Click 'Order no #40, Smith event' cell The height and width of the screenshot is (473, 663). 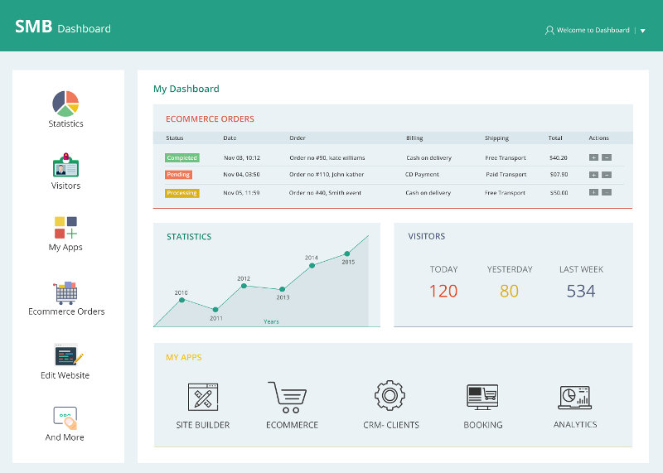tap(325, 193)
